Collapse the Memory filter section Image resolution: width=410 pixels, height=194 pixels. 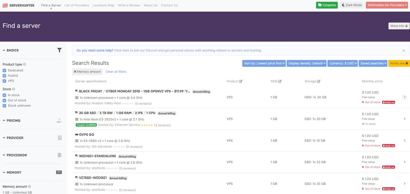[12, 172]
